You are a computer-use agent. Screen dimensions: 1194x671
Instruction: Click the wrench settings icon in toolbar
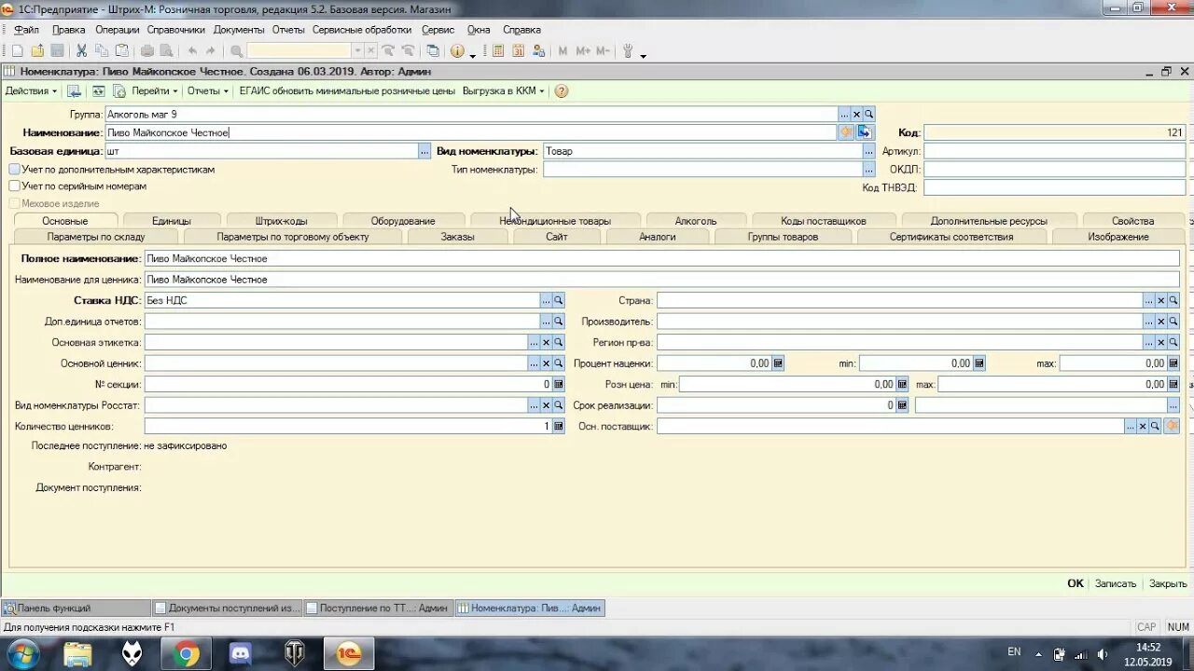(x=628, y=50)
